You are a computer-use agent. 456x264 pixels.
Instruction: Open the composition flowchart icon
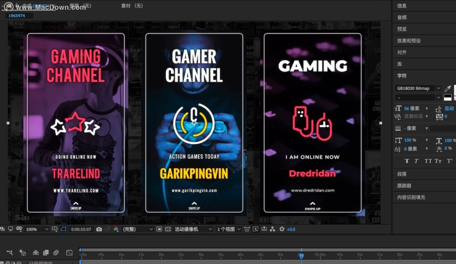click(x=273, y=229)
